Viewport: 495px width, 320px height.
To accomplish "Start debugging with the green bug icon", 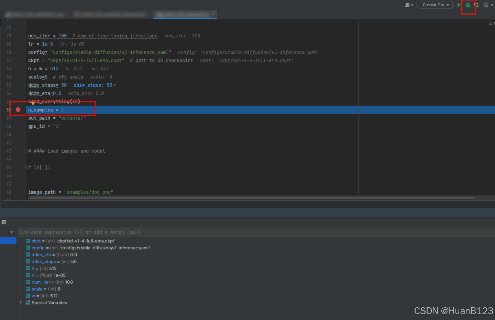I will coord(468,5).
